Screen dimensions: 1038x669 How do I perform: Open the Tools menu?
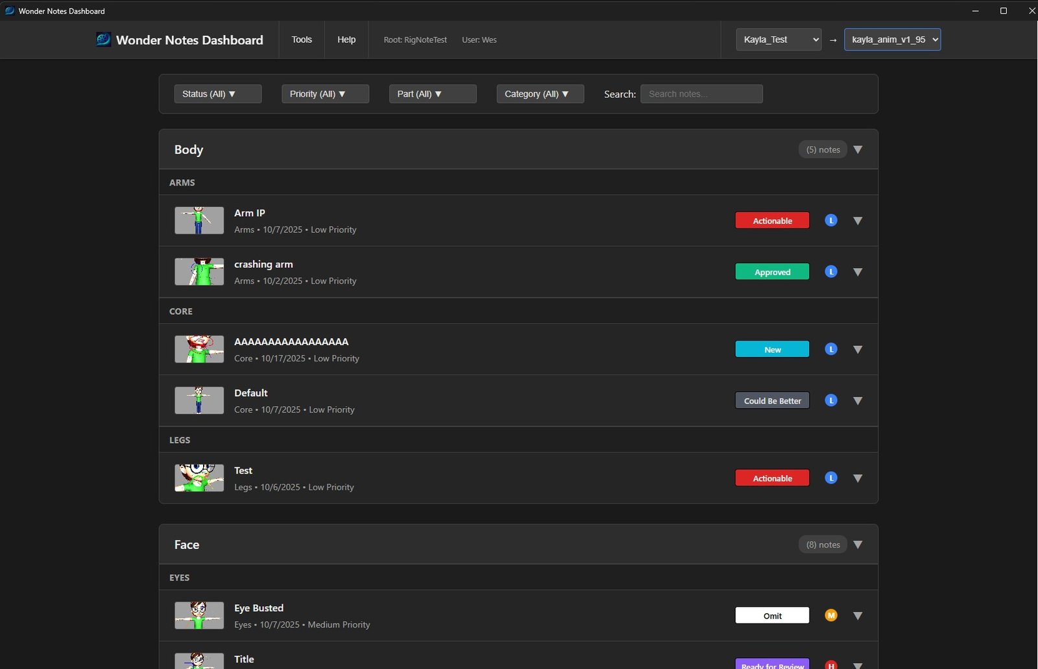(x=301, y=39)
